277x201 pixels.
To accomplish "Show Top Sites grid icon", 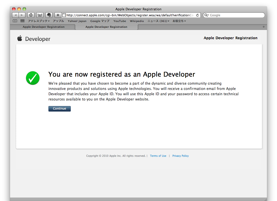I will [x=22, y=21].
